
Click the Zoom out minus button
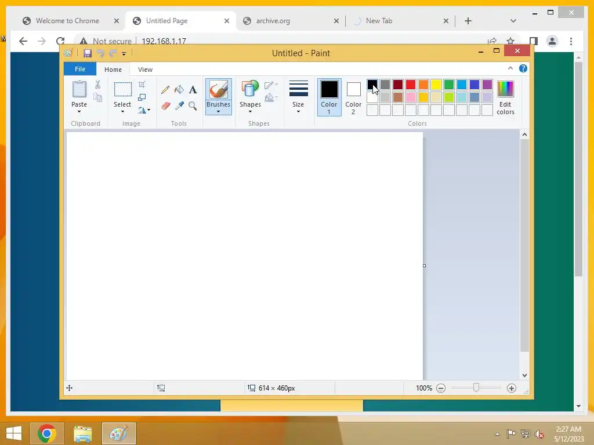click(441, 388)
